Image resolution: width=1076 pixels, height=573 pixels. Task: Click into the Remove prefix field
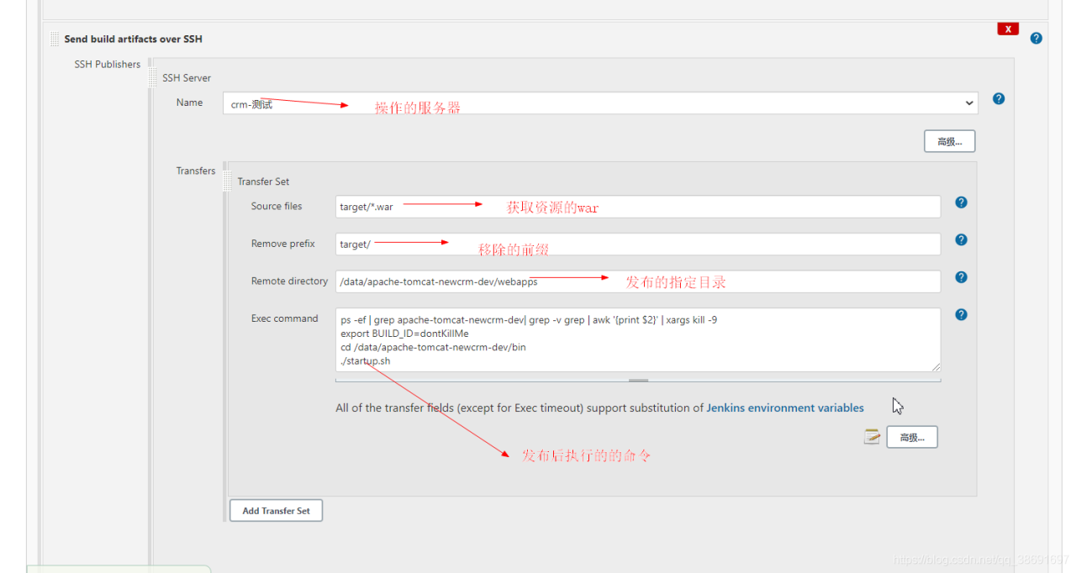coord(637,244)
